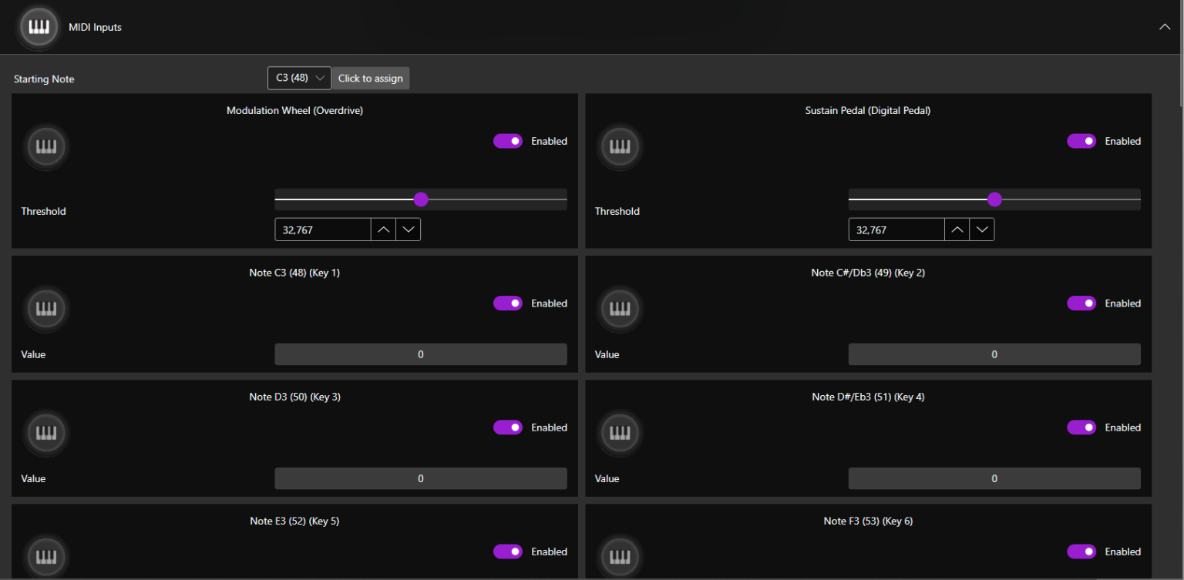
Task: Collapse the MIDI Inputs panel
Action: point(1165,25)
